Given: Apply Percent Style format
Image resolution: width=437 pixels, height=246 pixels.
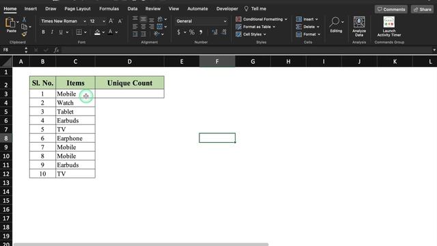Looking at the screenshot, I should (x=192, y=32).
